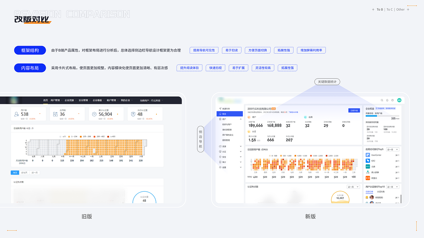Open 组织与用户 sidebar submenu item
The height and width of the screenshot is (238, 424).
(x=227, y=124)
